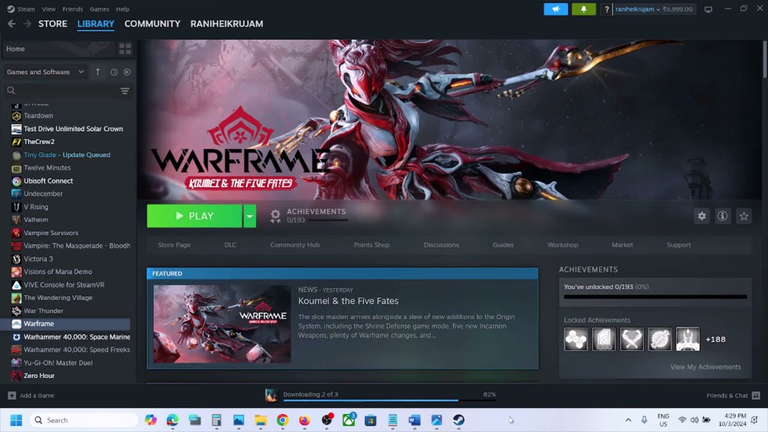Open advanced filters icon in library search

125,91
